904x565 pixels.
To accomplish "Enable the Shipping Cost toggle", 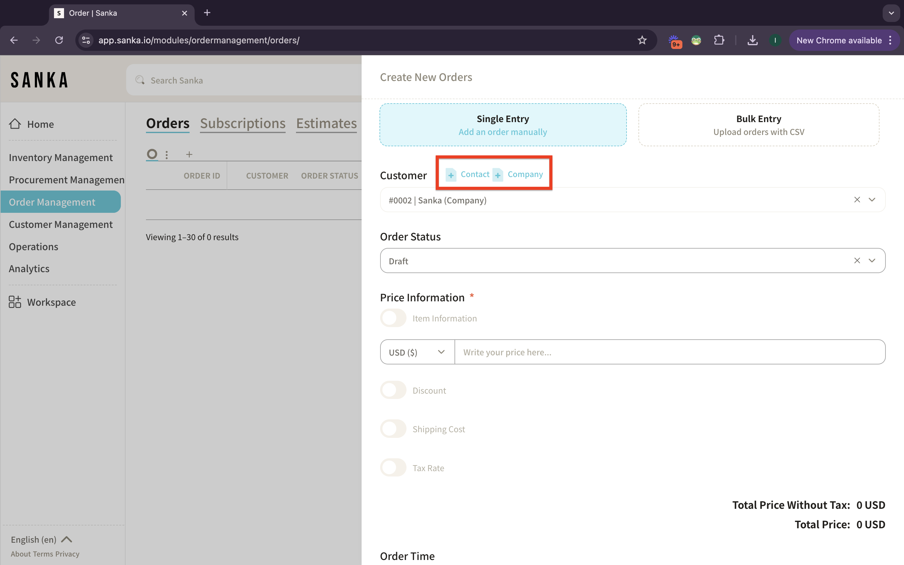I will (393, 428).
